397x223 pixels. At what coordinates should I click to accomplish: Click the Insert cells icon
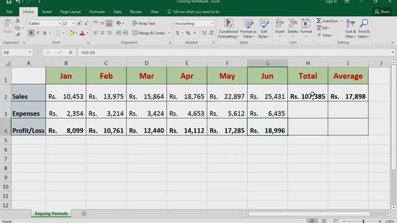[x=280, y=24]
